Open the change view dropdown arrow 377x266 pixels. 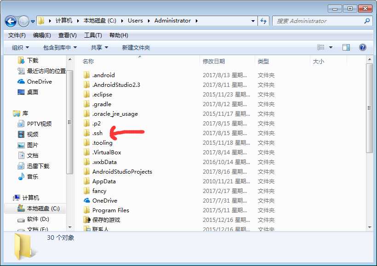click(x=331, y=47)
